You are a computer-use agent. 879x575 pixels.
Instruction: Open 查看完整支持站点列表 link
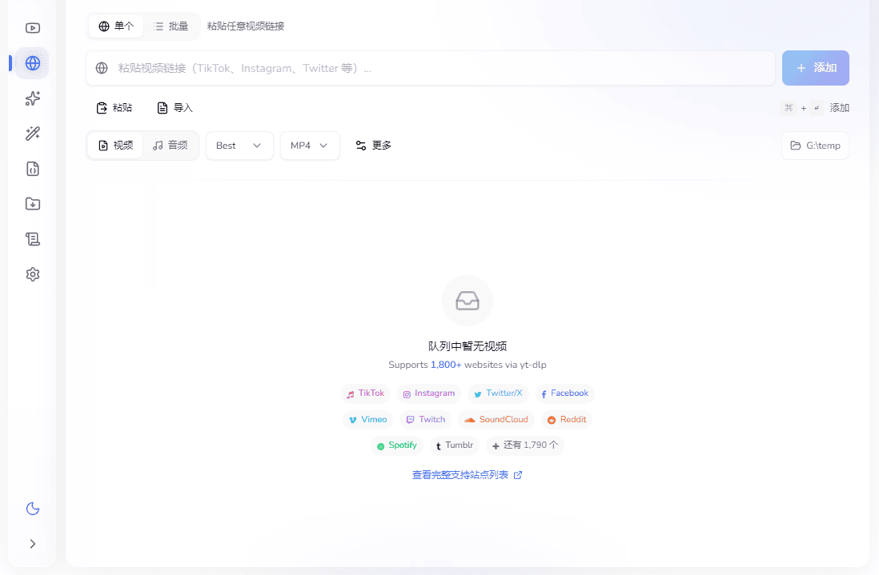pos(461,474)
